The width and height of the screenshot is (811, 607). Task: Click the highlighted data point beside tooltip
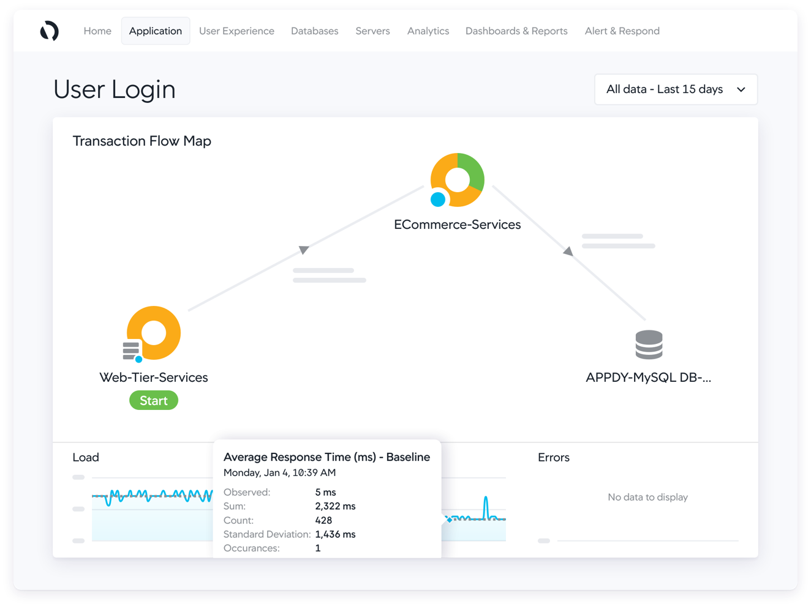click(449, 519)
